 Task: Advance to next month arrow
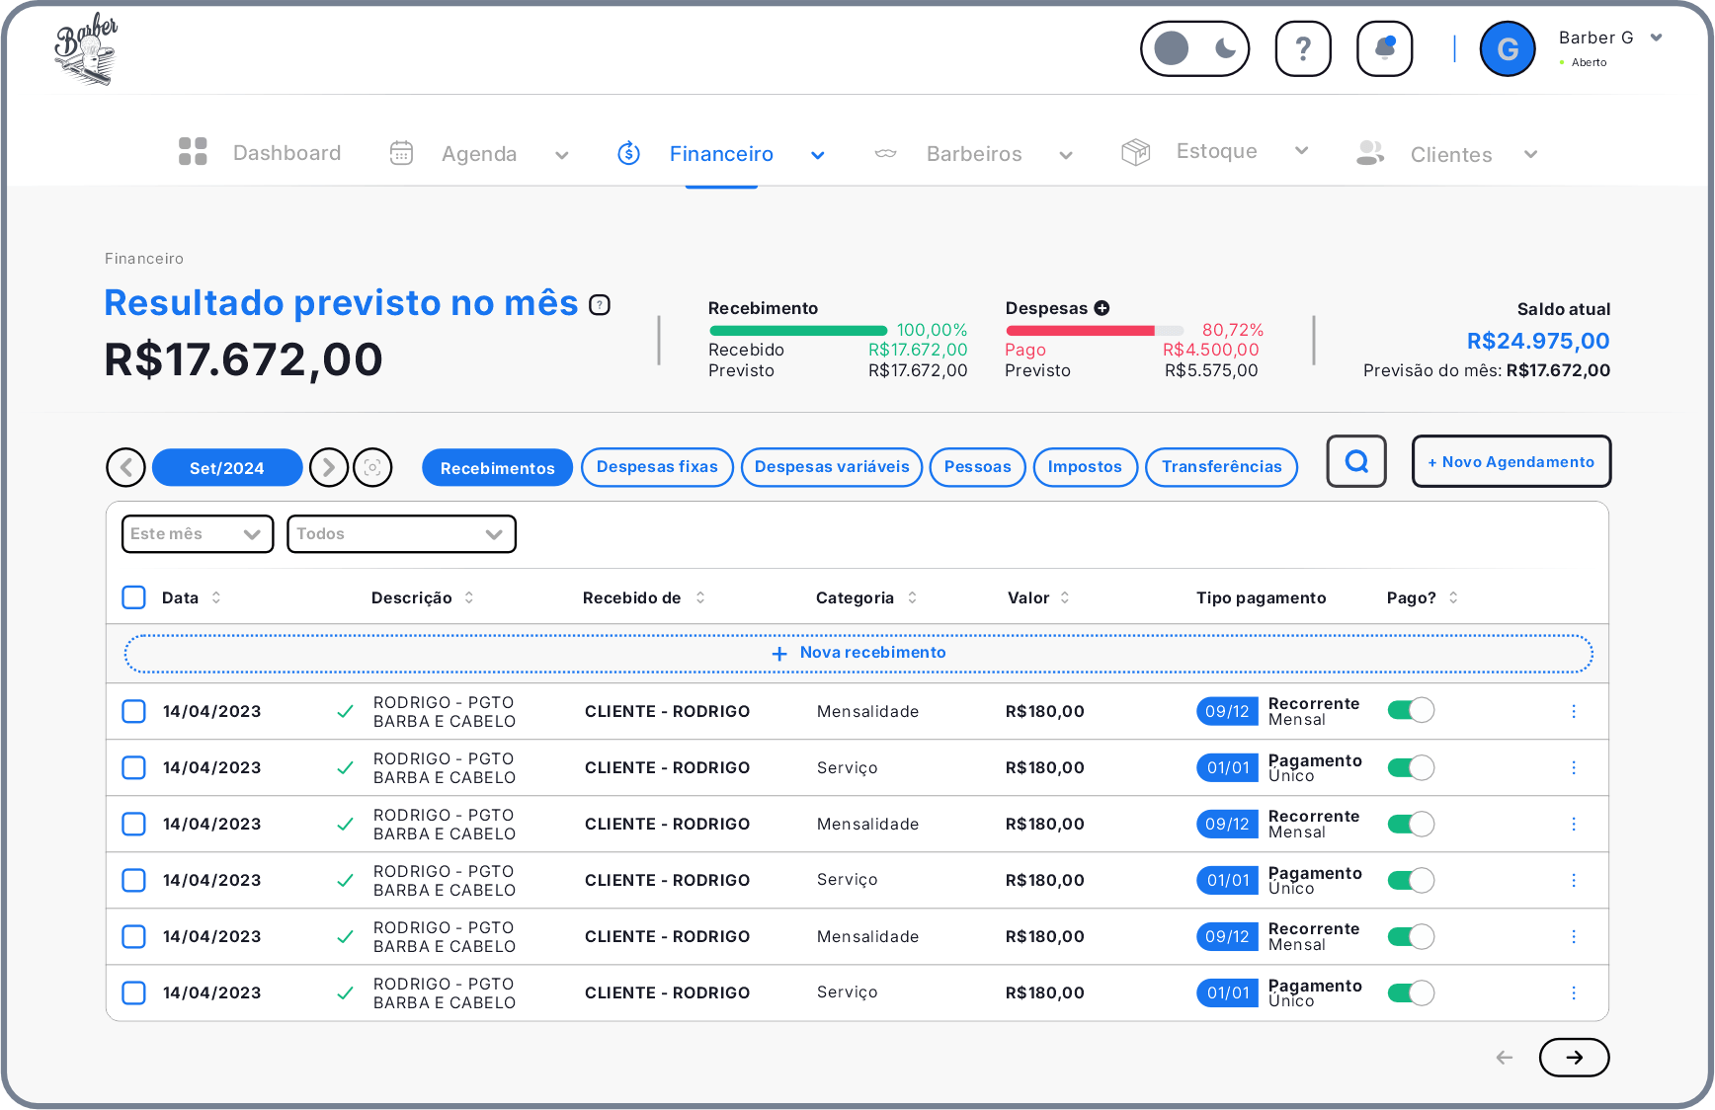tap(329, 467)
